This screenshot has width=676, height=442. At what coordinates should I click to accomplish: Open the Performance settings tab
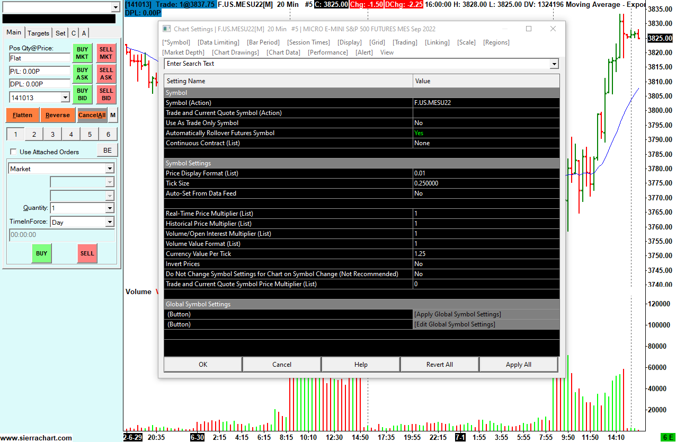(x=328, y=52)
